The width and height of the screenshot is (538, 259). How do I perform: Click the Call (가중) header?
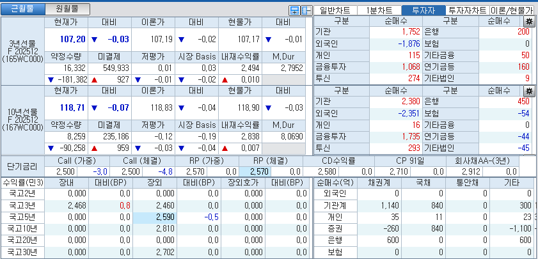(77, 161)
